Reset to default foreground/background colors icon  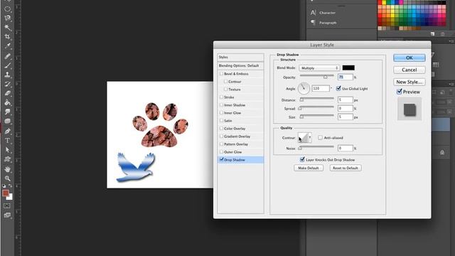pyautogui.click(x=4, y=186)
